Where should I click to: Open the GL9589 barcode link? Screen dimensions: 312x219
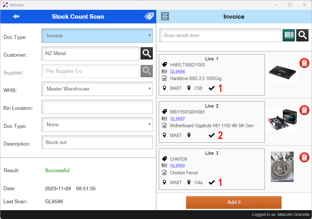pos(177,166)
